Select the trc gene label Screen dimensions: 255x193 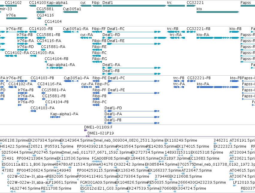(x=169, y=3)
